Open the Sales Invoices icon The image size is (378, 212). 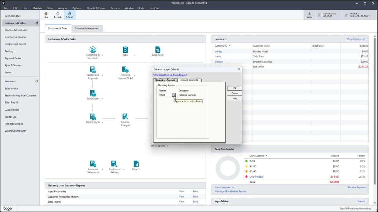click(x=93, y=117)
